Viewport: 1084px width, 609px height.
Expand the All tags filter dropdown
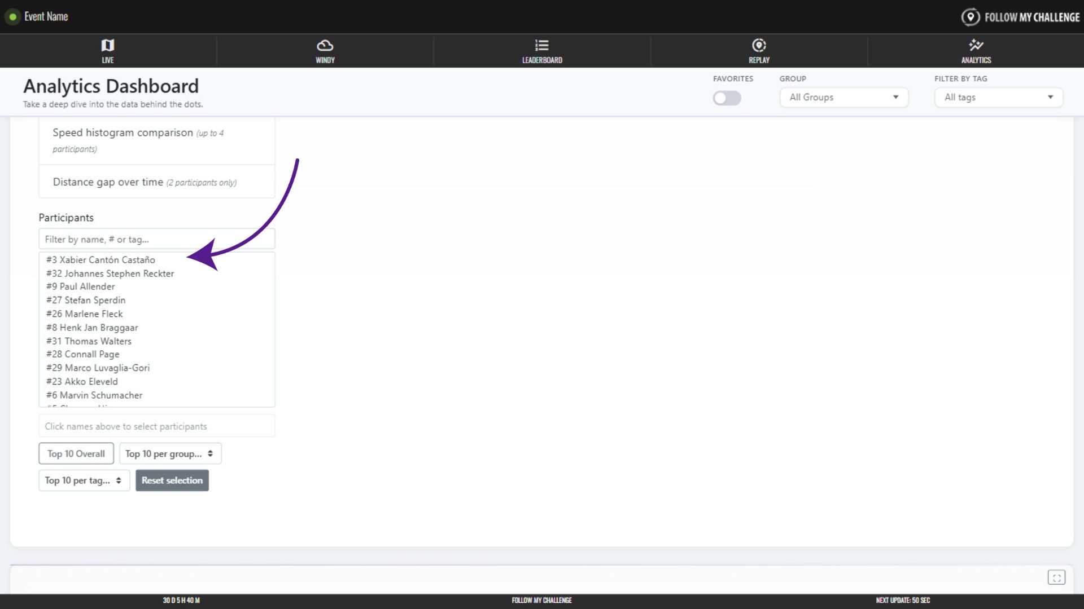[998, 98]
